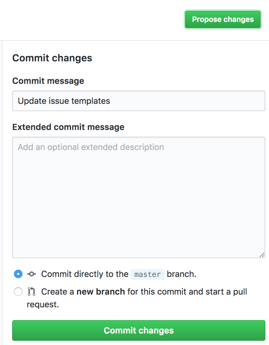Click the word "branch." after the master badge

[181, 274]
